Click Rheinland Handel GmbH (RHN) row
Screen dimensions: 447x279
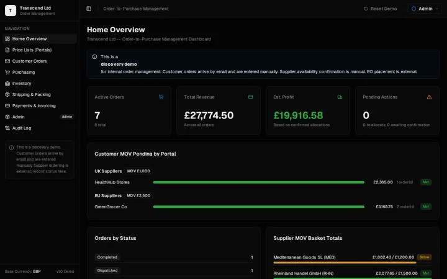353,275
